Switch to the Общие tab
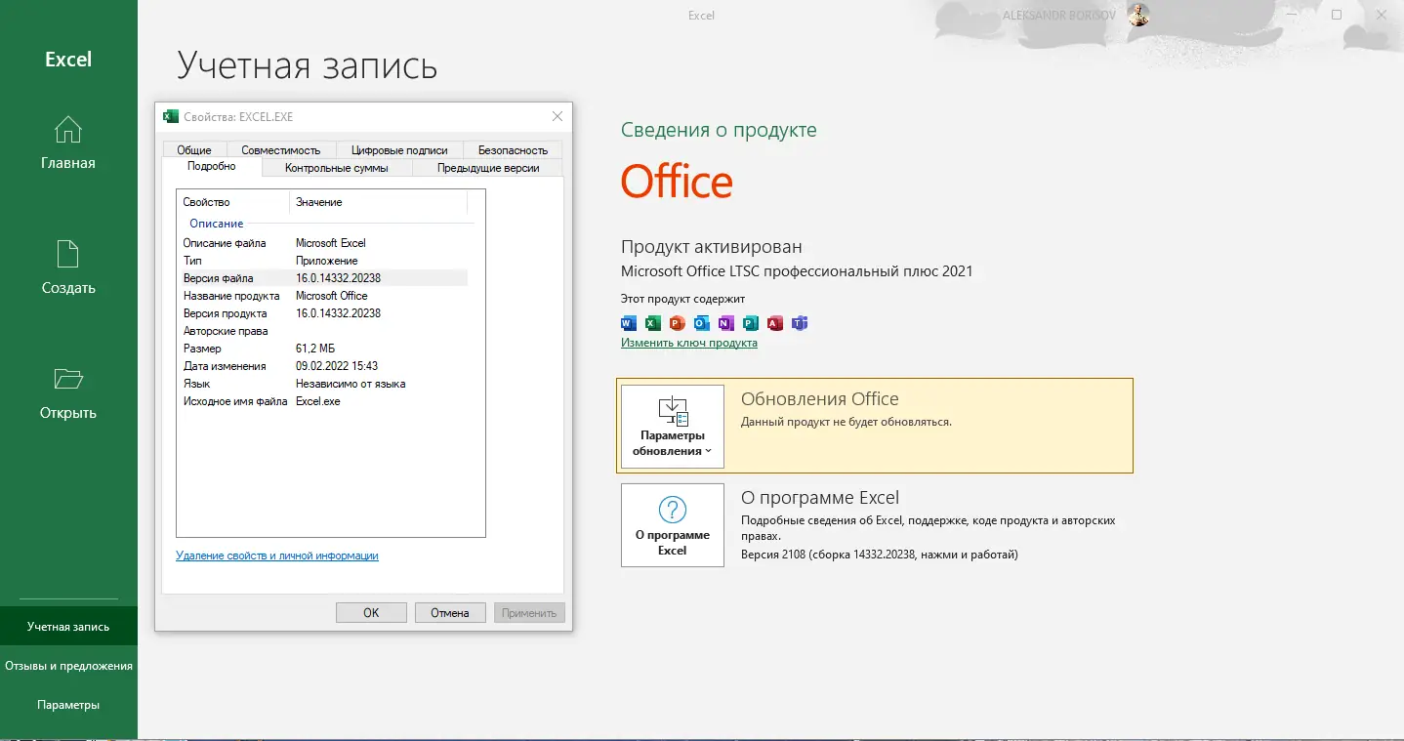 [x=194, y=150]
